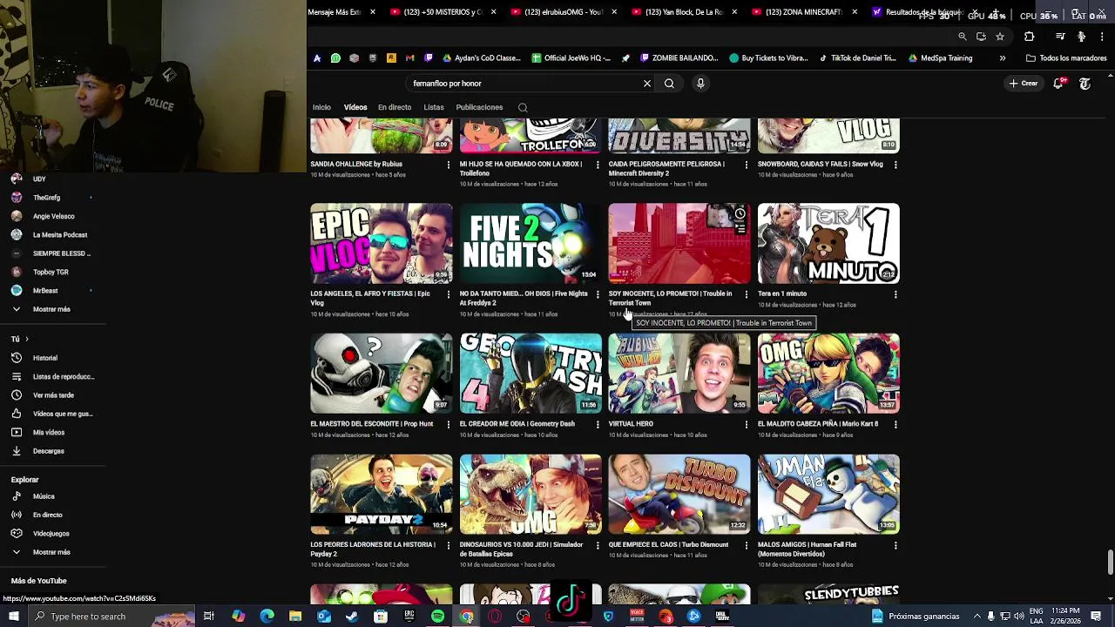Open options for VIRTUAL HERO video
Viewport: 1115px width, 627px height.
coord(747,424)
